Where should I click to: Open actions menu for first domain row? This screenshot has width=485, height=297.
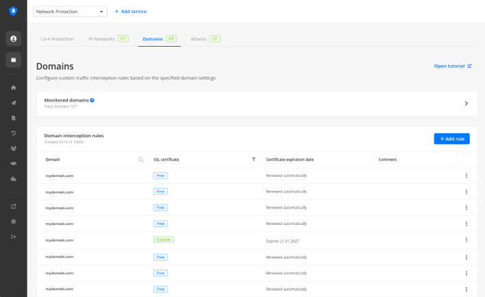pyautogui.click(x=466, y=176)
